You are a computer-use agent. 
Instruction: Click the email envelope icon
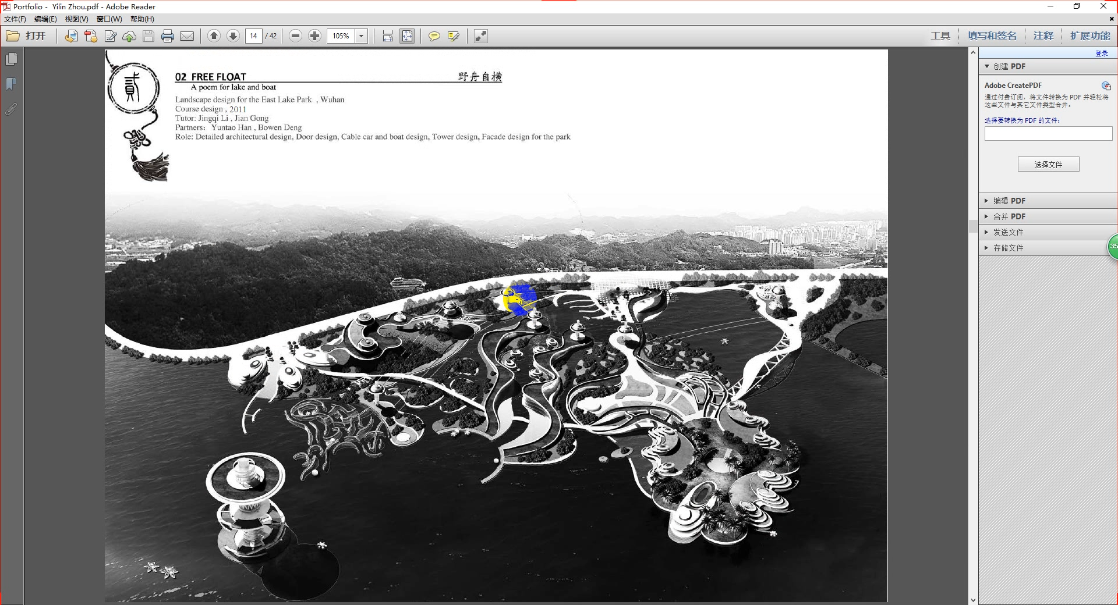tap(187, 36)
